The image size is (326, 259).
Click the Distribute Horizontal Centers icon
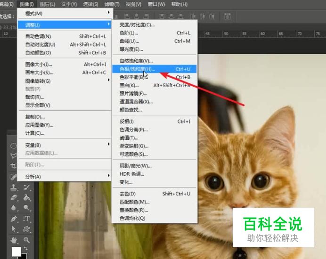[202, 16]
